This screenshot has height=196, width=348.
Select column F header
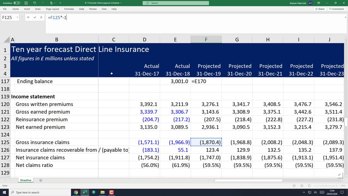[x=206, y=39]
